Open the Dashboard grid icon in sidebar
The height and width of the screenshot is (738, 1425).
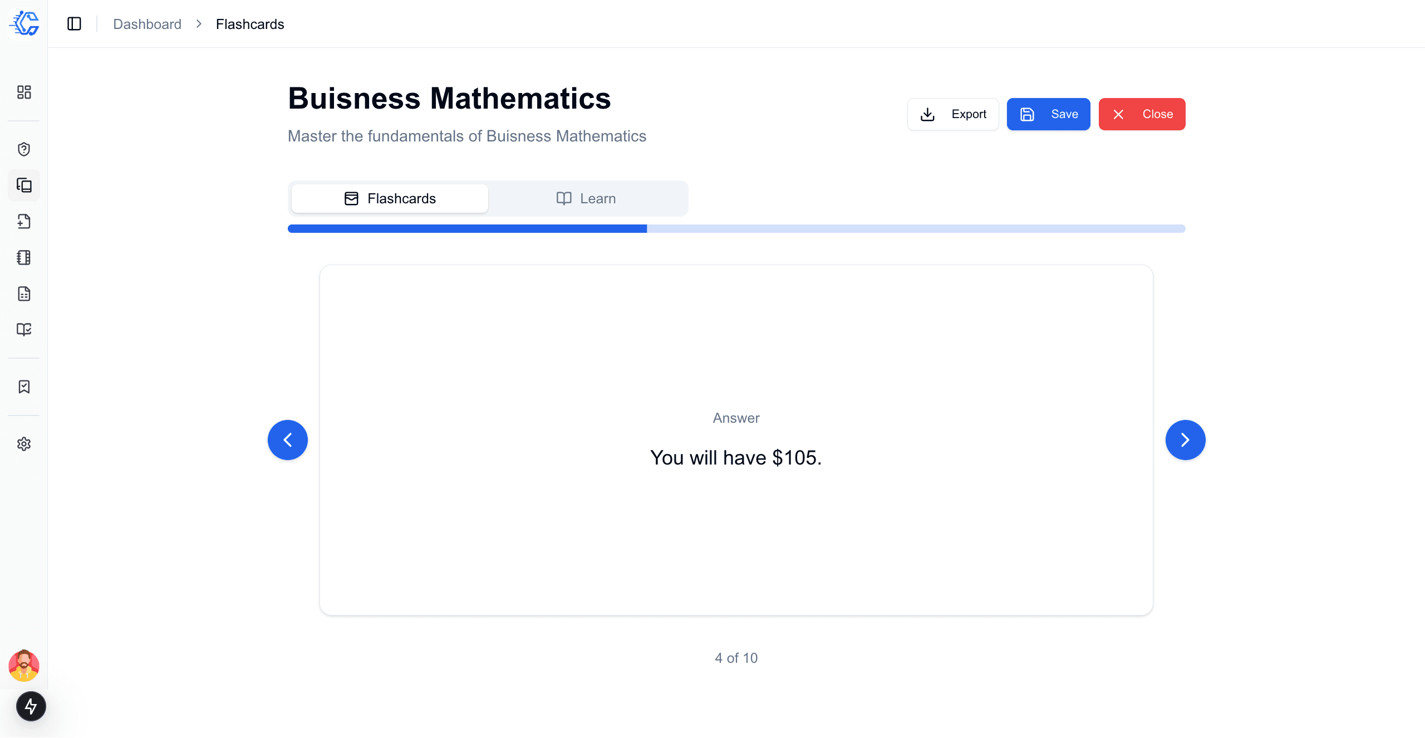click(24, 92)
